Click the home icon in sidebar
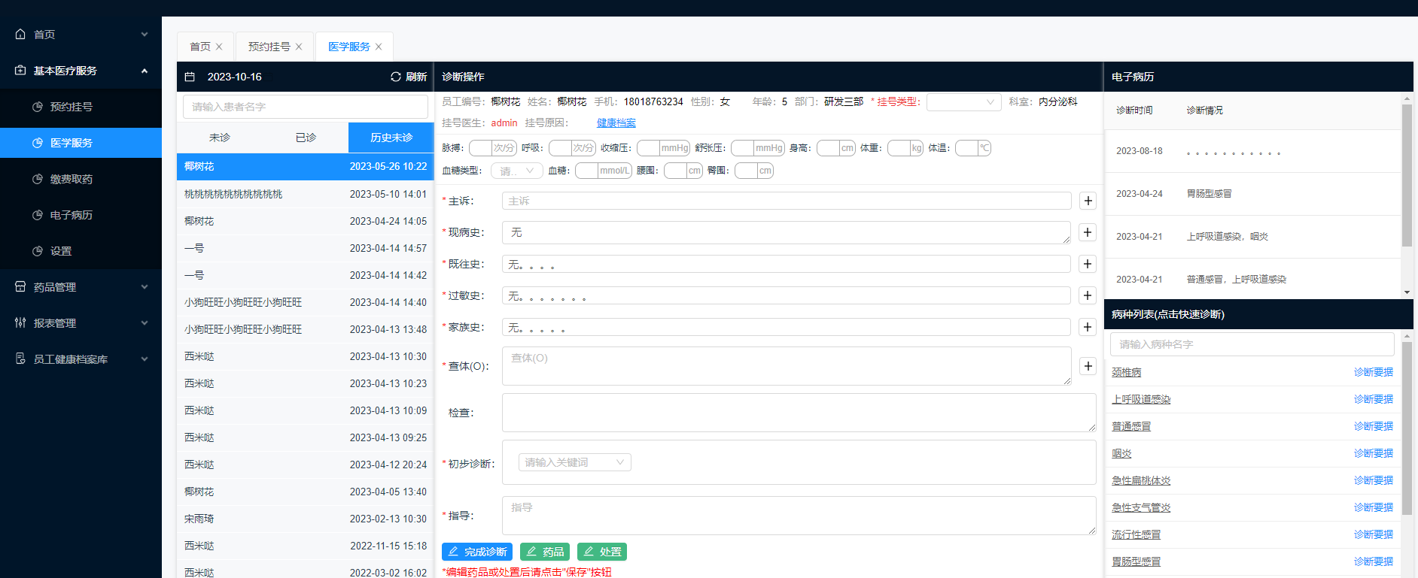This screenshot has width=1418, height=578. coord(20,34)
